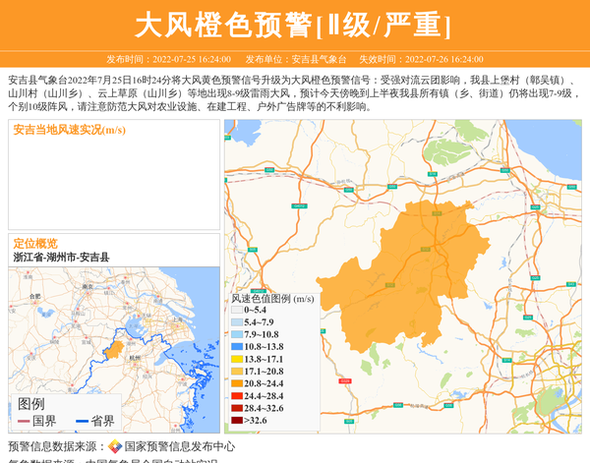Click the 大风橙色预警 title banner
590x463 pixels.
[x=294, y=25]
